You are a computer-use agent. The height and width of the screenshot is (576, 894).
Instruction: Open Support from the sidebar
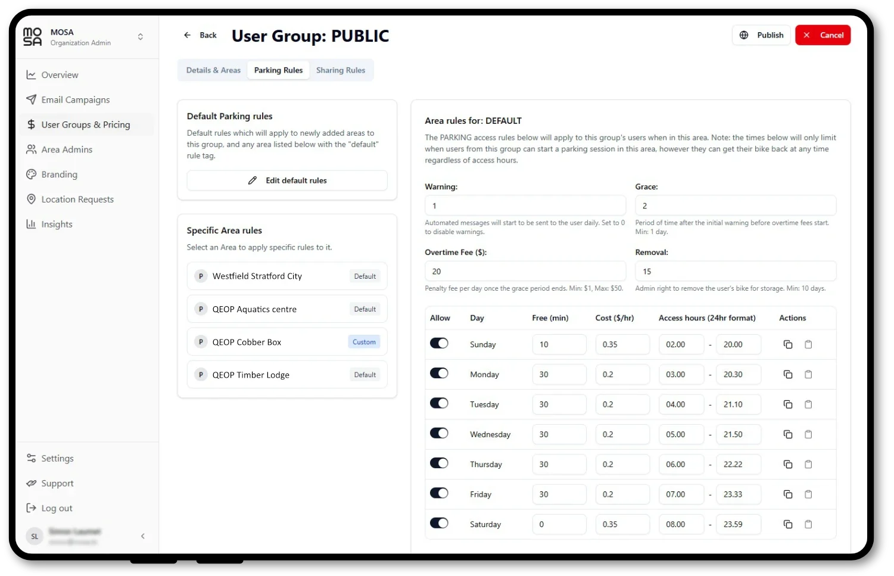pyautogui.click(x=86, y=484)
